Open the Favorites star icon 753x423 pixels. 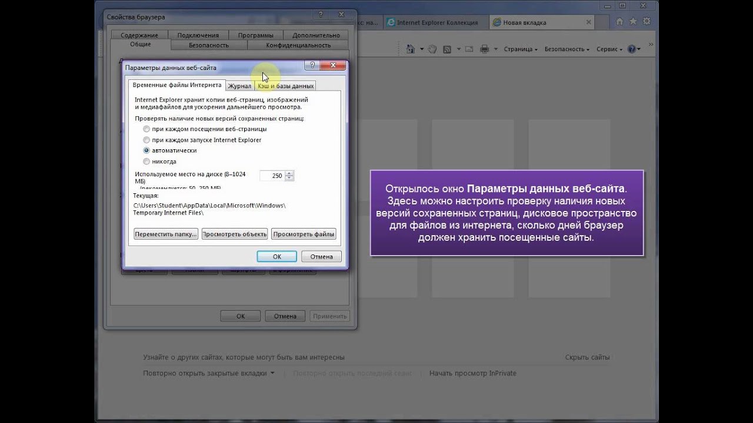[x=633, y=22]
